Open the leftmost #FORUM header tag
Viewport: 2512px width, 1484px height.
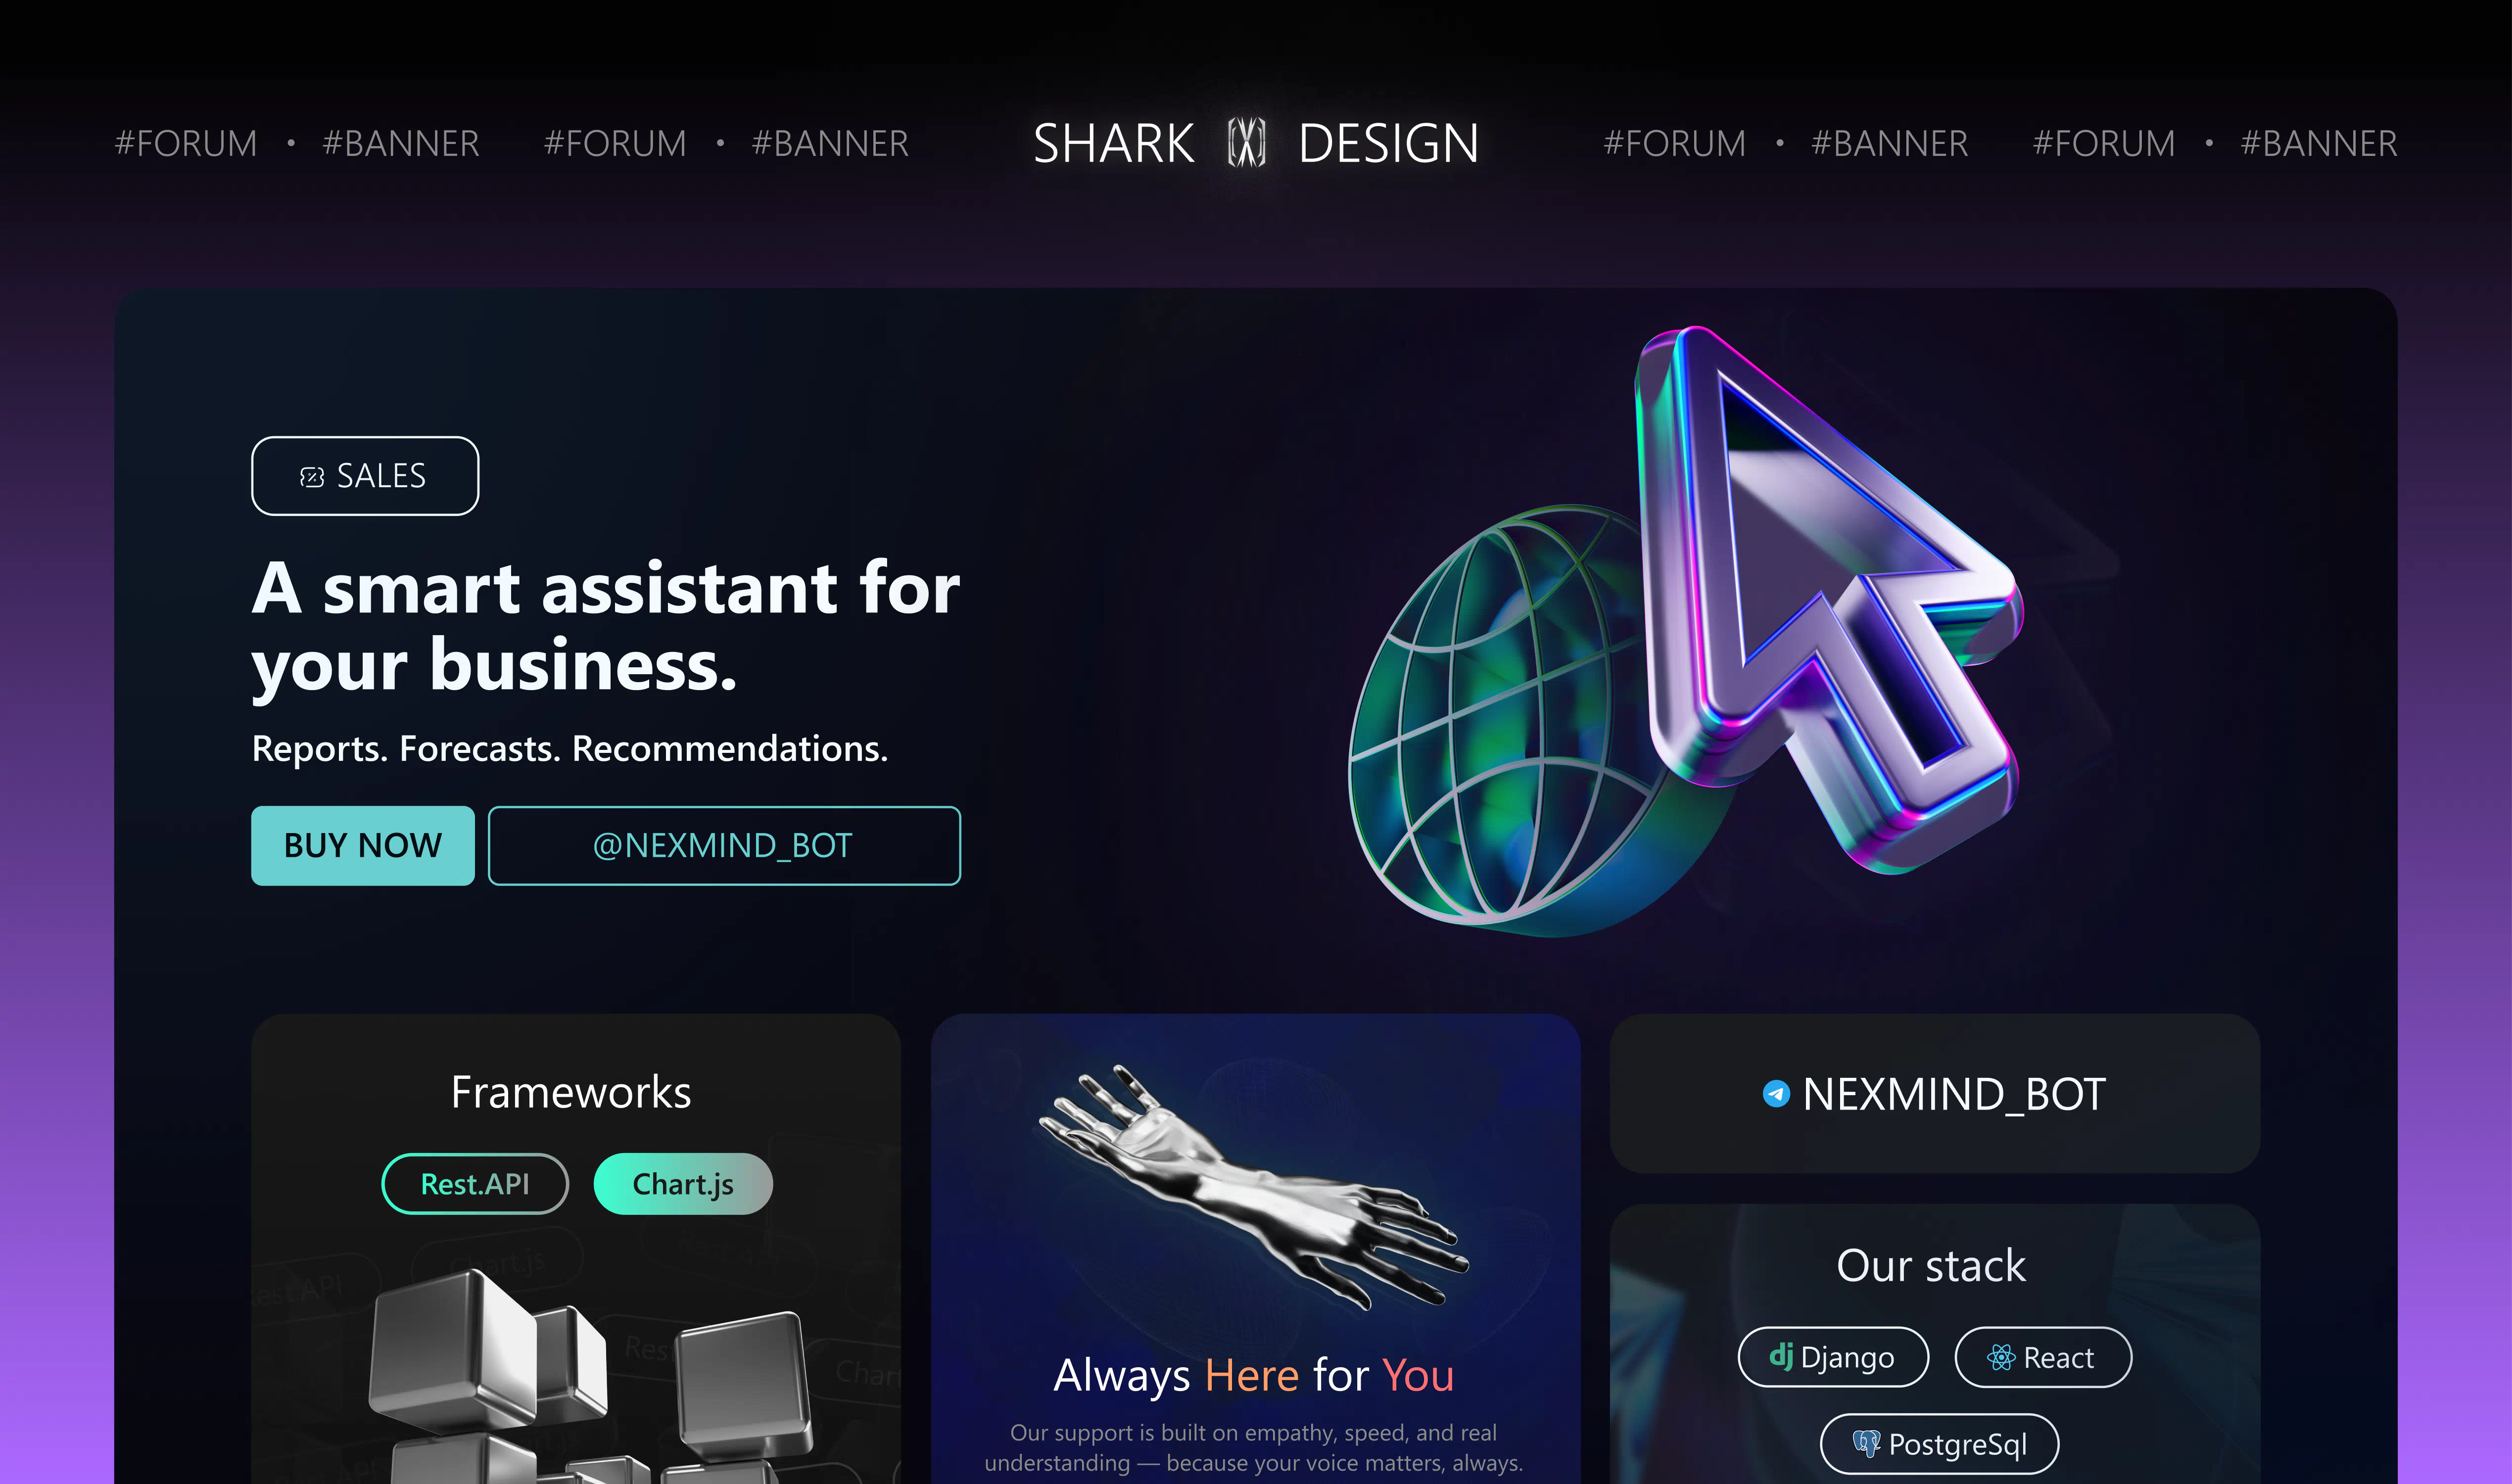[186, 143]
